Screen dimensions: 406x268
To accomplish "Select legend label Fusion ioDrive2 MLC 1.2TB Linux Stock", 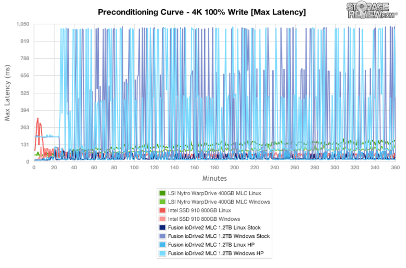I will coord(214,227).
